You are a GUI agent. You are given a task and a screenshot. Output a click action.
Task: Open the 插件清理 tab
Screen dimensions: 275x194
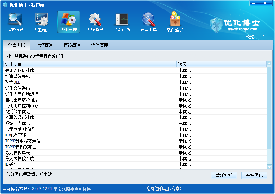(99, 45)
